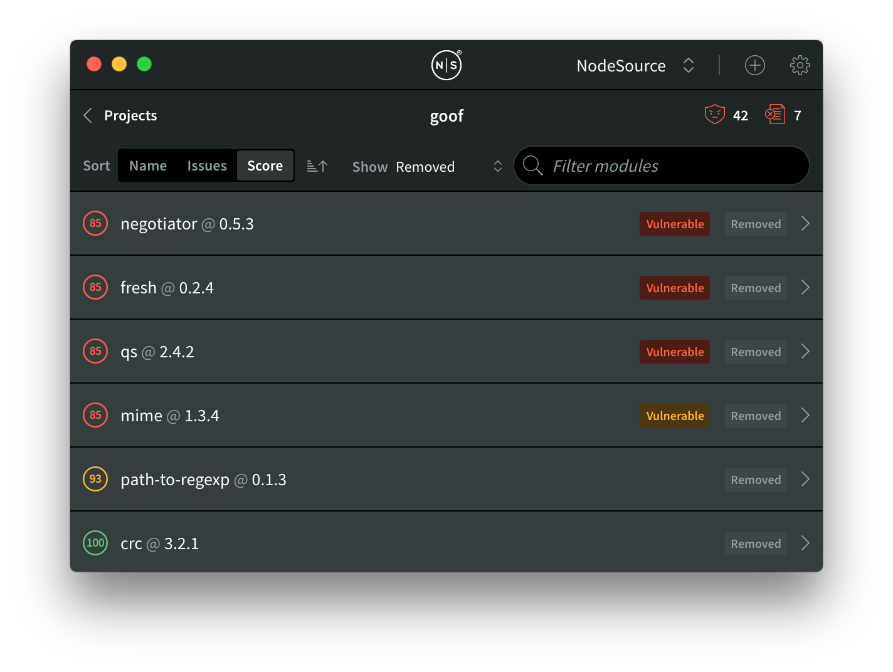Viewport: 893px width, 672px height.
Task: Click the Removed tag on qs
Action: pos(756,352)
